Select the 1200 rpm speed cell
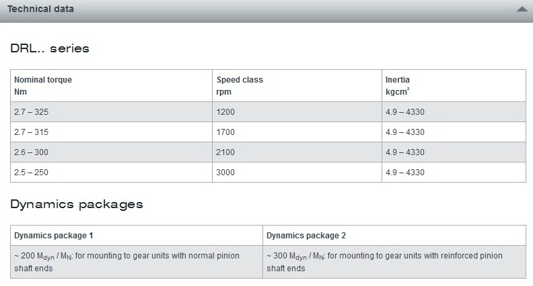533x286 pixels. [x=297, y=112]
